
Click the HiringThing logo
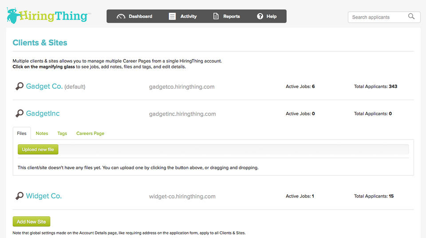(48, 16)
